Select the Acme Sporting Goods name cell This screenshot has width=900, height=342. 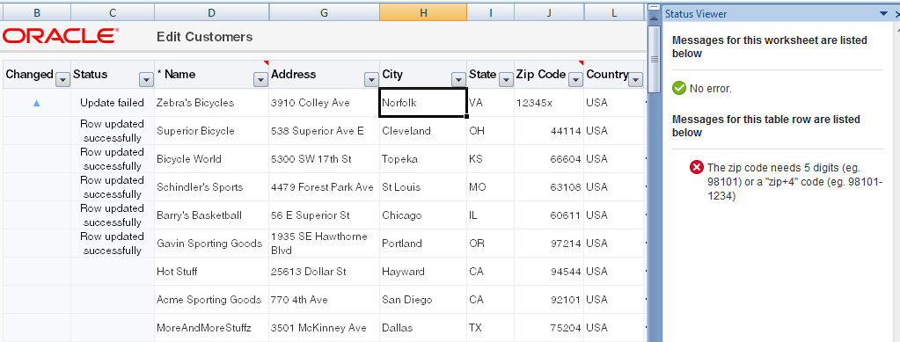pos(212,300)
